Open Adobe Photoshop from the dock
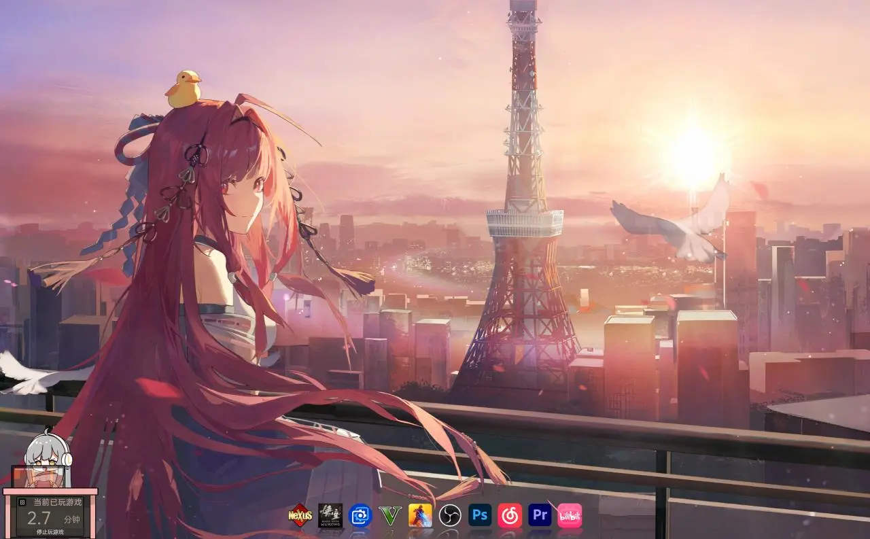Viewport: 870px width, 539px height. point(480,515)
